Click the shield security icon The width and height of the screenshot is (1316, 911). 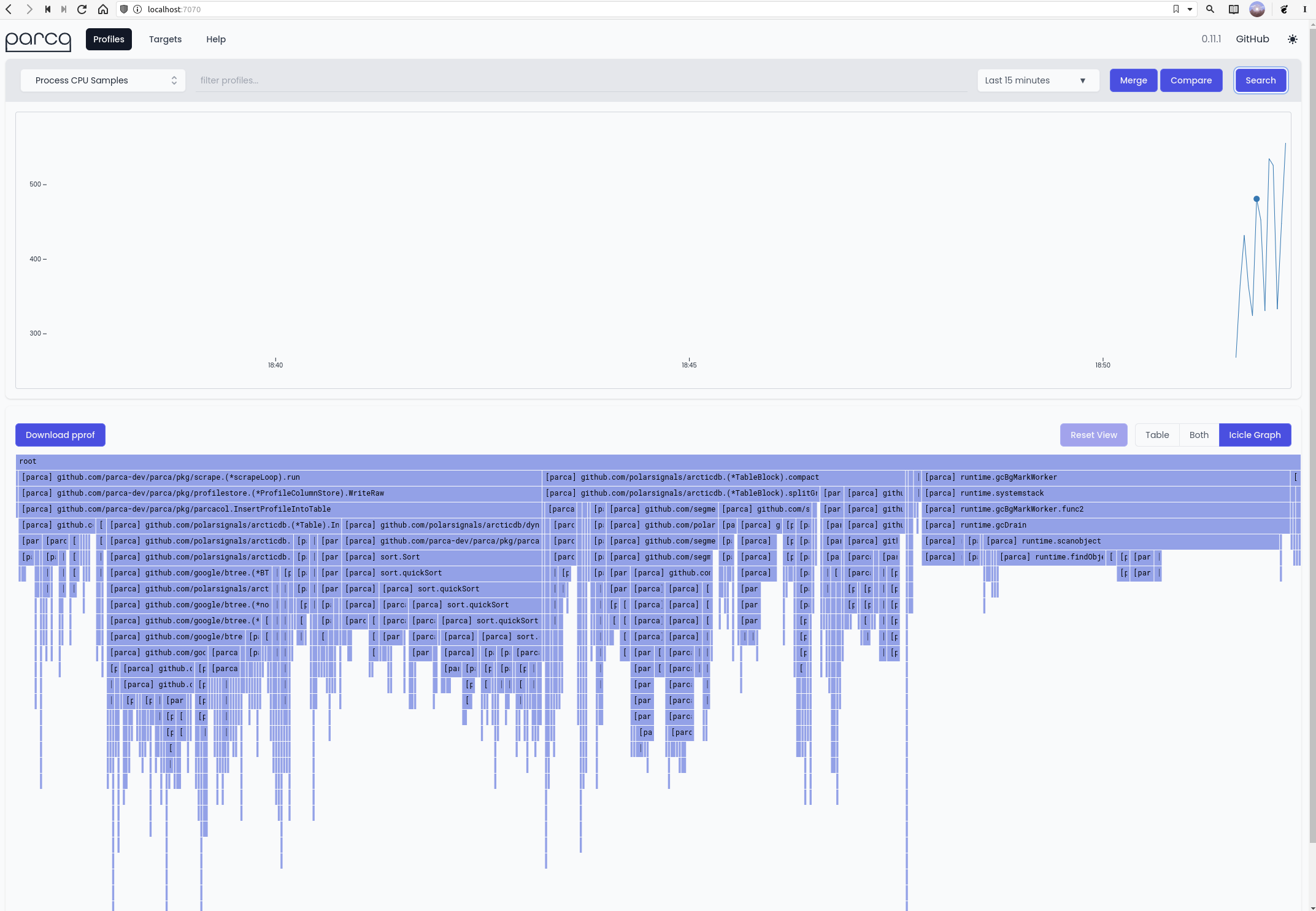124,9
